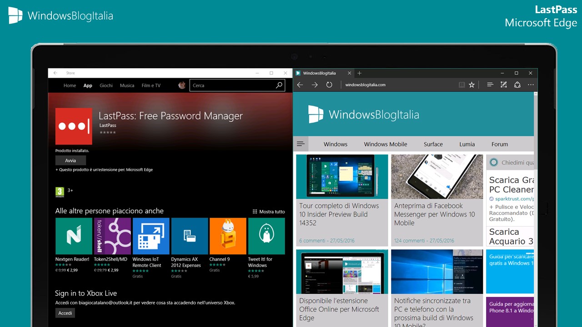
Task: Select Film e TV in Store
Action: point(151,85)
